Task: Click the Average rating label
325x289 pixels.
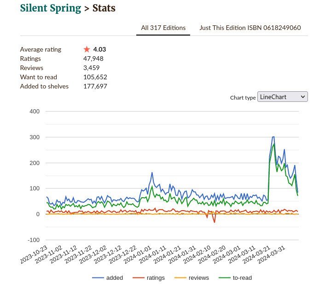Action: tap(41, 49)
